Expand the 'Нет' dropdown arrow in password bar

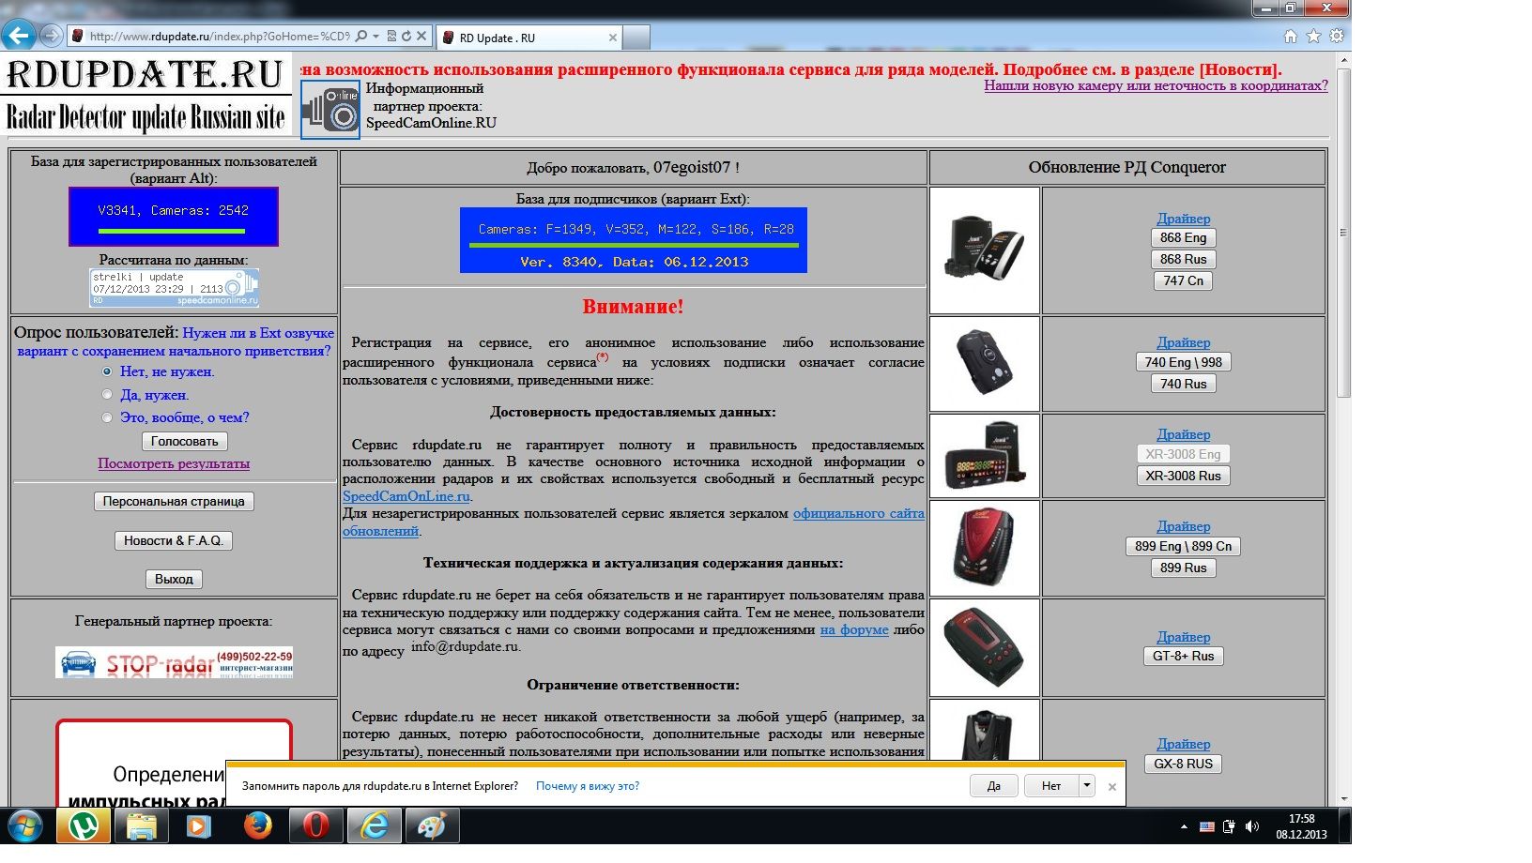pos(1087,786)
